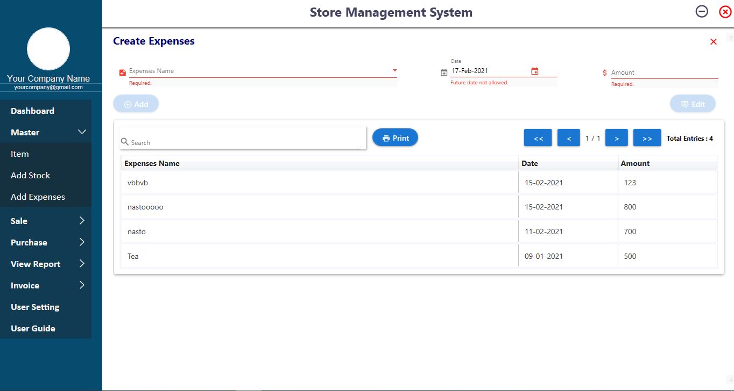The height and width of the screenshot is (391, 734).
Task: Click the red expenses name field icon
Action: pyautogui.click(x=122, y=73)
